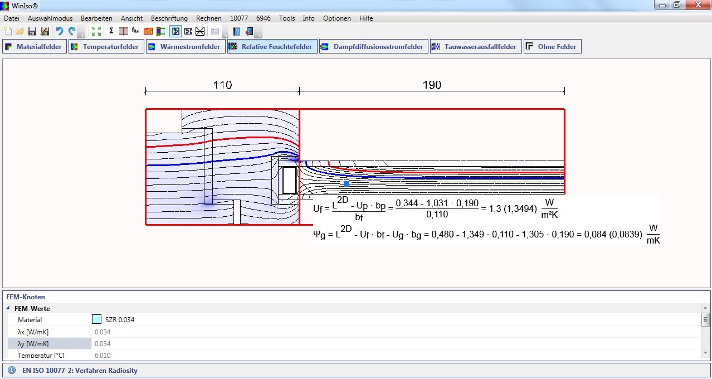The image size is (712, 379).
Task: Switch to Ohne Felder display
Action: point(552,47)
